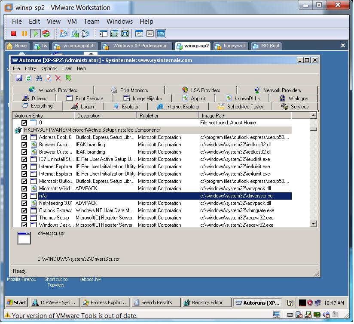Sort by the Publisher column header
The image size is (354, 324).
[168, 116]
